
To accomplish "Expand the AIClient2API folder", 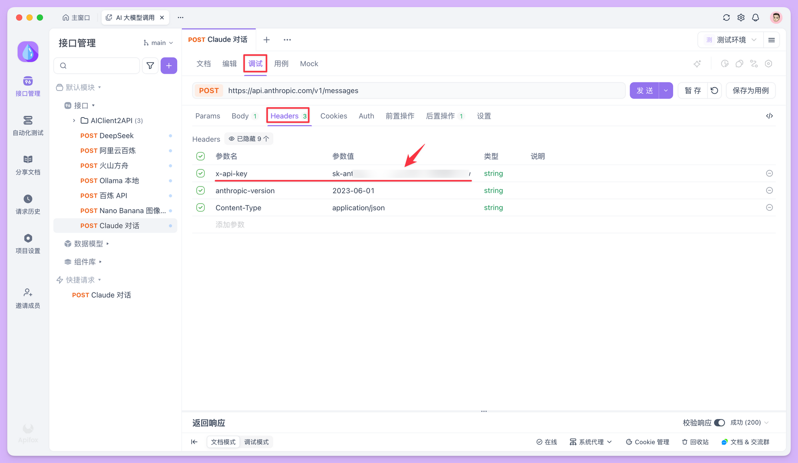I will click(x=74, y=120).
